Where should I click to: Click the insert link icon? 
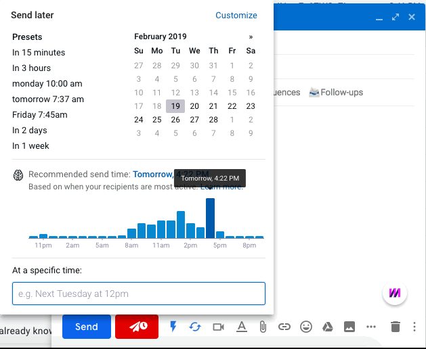click(284, 327)
